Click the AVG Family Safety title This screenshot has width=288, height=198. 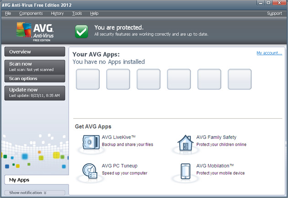(x=216, y=137)
